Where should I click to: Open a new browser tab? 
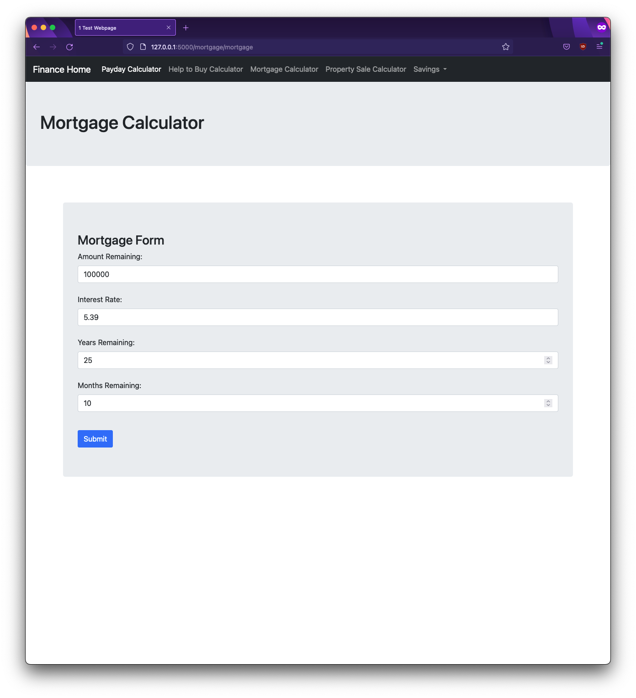(x=186, y=28)
